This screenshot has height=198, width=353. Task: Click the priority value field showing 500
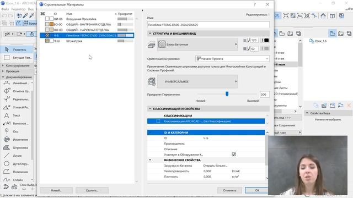(x=265, y=95)
